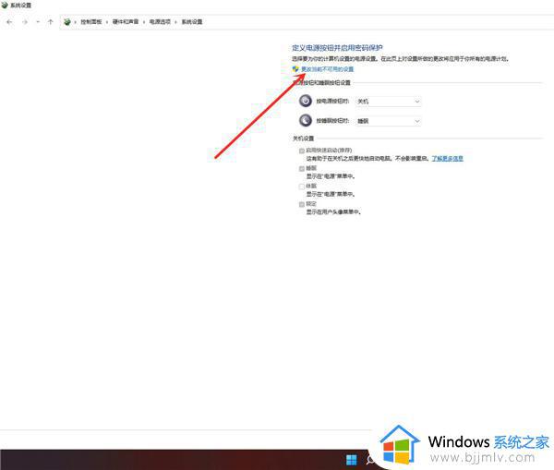Screen dimensions: 554x470
Task: Navigate to 控制面板 breadcrumb
Action: pyautogui.click(x=92, y=20)
